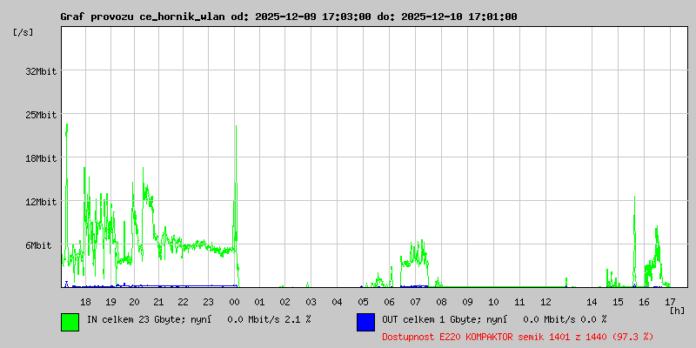Click the 02 hour label on x-axis
Screen dimensions: 696x348
click(285, 302)
